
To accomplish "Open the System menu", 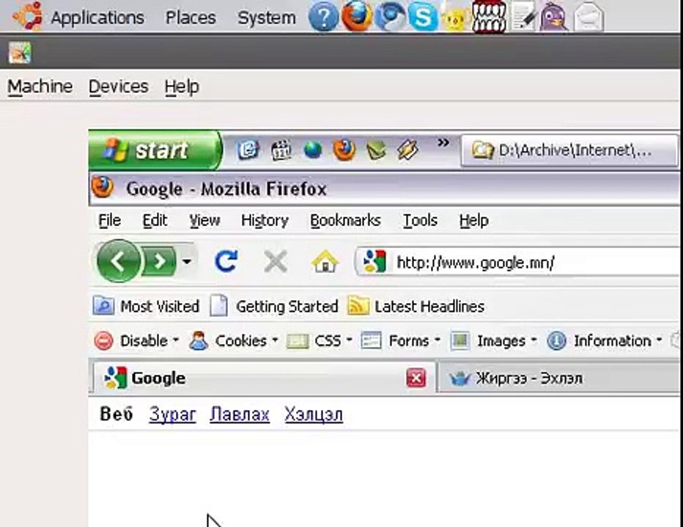I will tap(266, 18).
